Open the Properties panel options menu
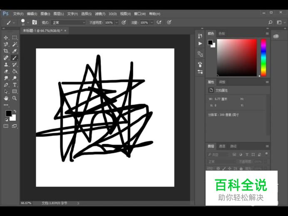This screenshot has height=216, width=288. pos(267,82)
